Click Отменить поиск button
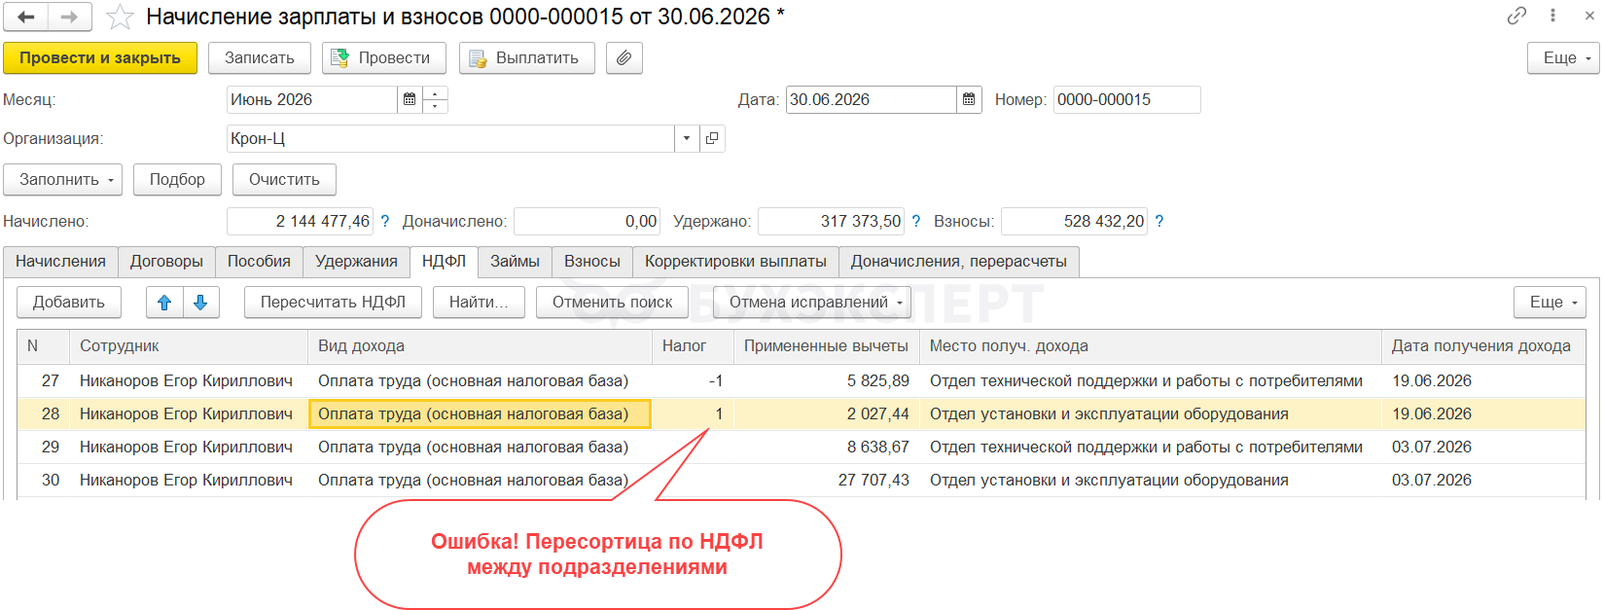1604x610 pixels. (x=612, y=303)
